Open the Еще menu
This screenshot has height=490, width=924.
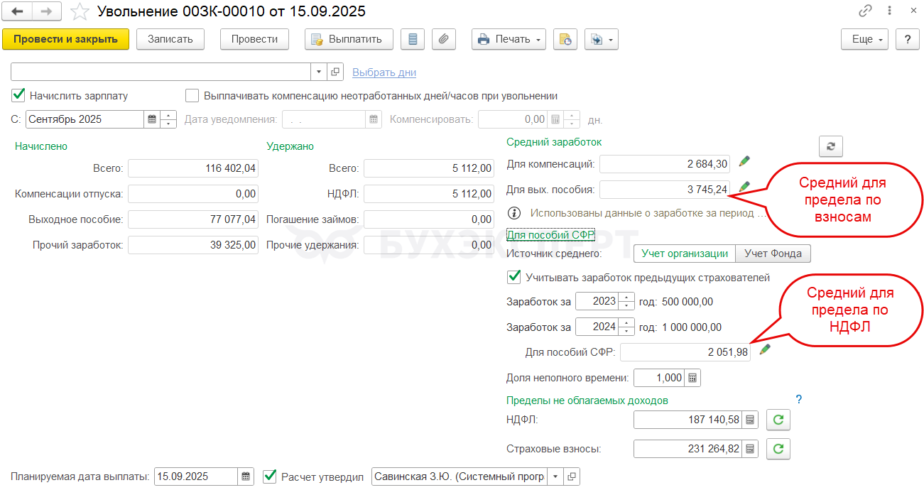click(865, 39)
